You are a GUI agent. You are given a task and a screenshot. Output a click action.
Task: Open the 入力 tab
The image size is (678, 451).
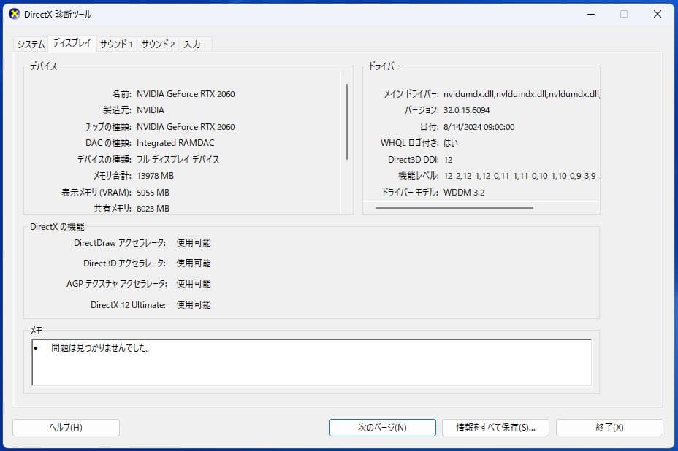pyautogui.click(x=193, y=44)
